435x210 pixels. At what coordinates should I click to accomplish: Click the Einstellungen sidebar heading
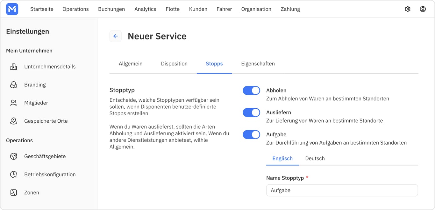(28, 31)
